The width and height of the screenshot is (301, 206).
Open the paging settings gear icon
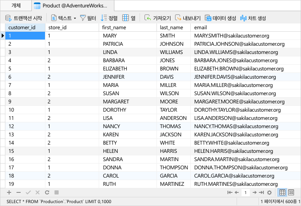269,192
